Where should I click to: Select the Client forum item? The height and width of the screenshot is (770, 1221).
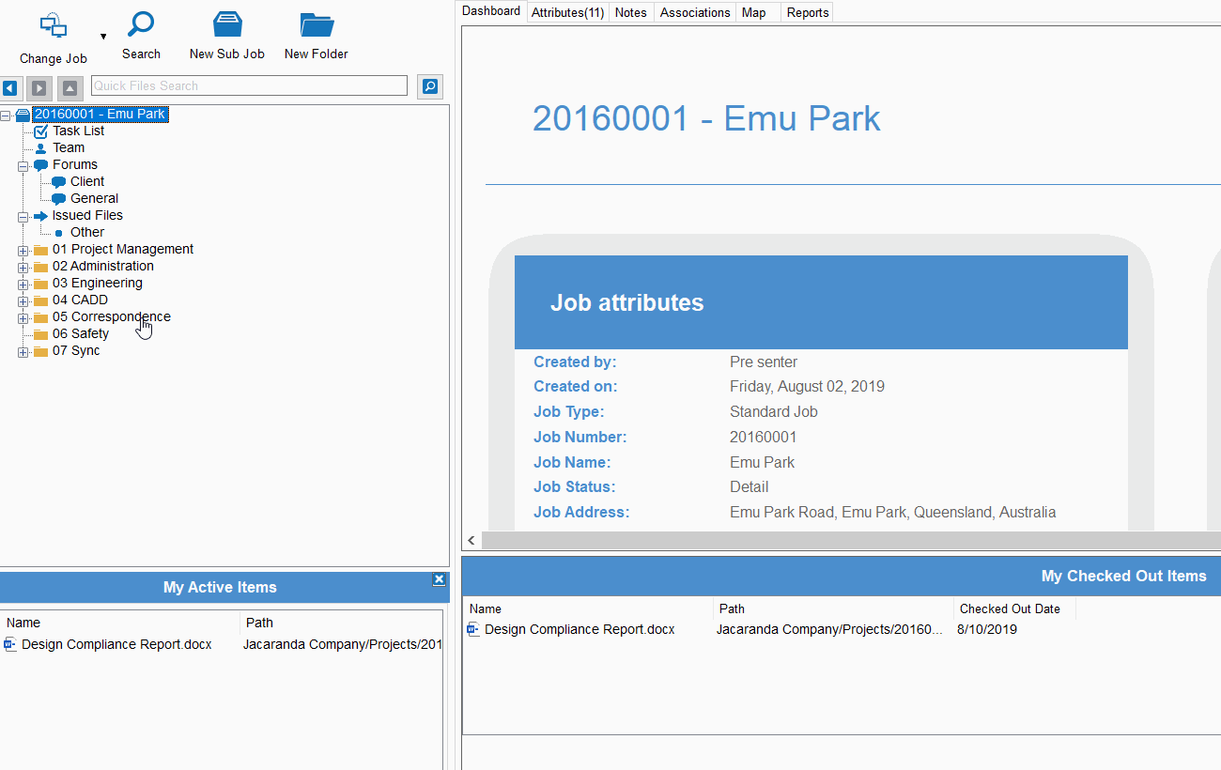tap(86, 181)
